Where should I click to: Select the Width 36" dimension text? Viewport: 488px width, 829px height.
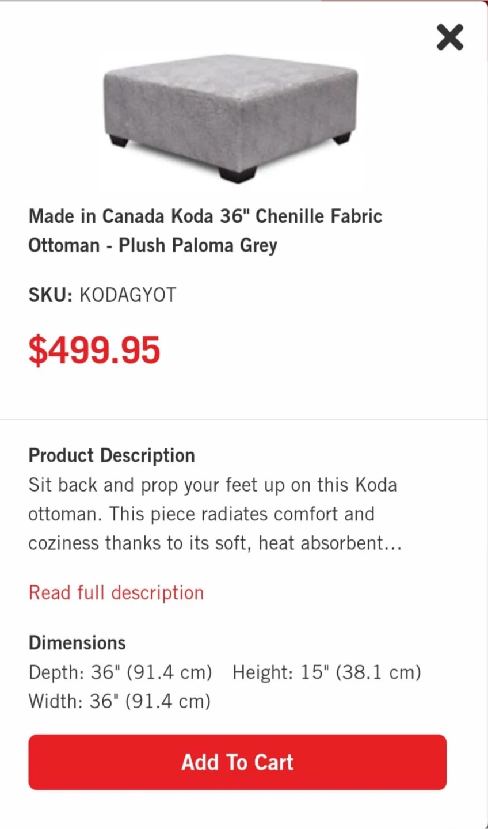120,701
